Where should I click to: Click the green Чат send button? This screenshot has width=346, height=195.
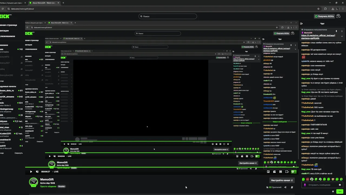click(x=340, y=191)
